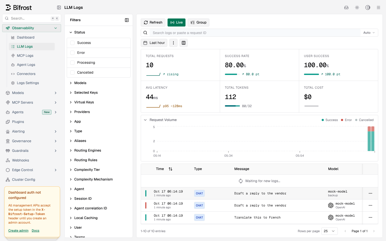Viewport: 386px width, 241px height.
Task: Sort logs by Time column arrows
Action: 170,169
